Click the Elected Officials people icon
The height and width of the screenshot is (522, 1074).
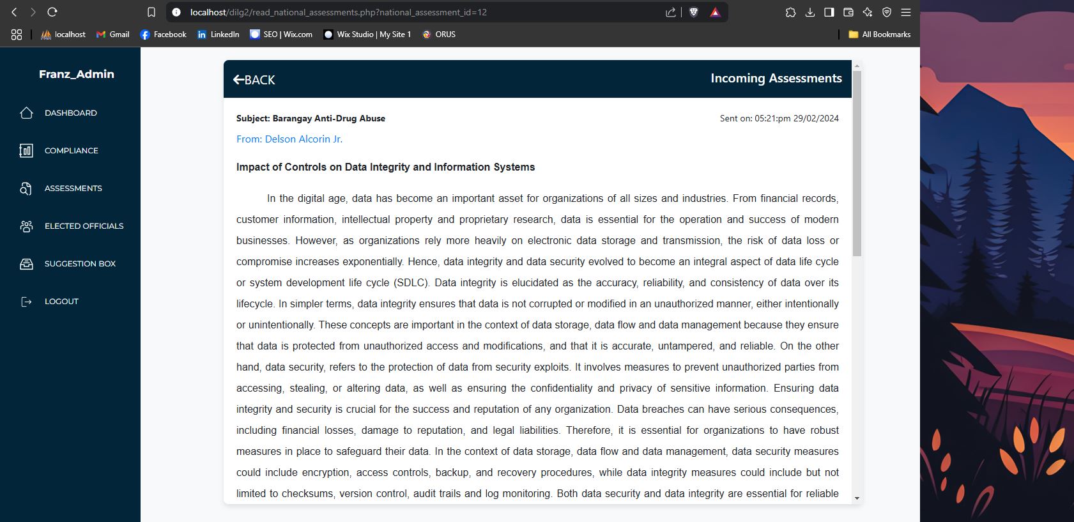(x=26, y=226)
